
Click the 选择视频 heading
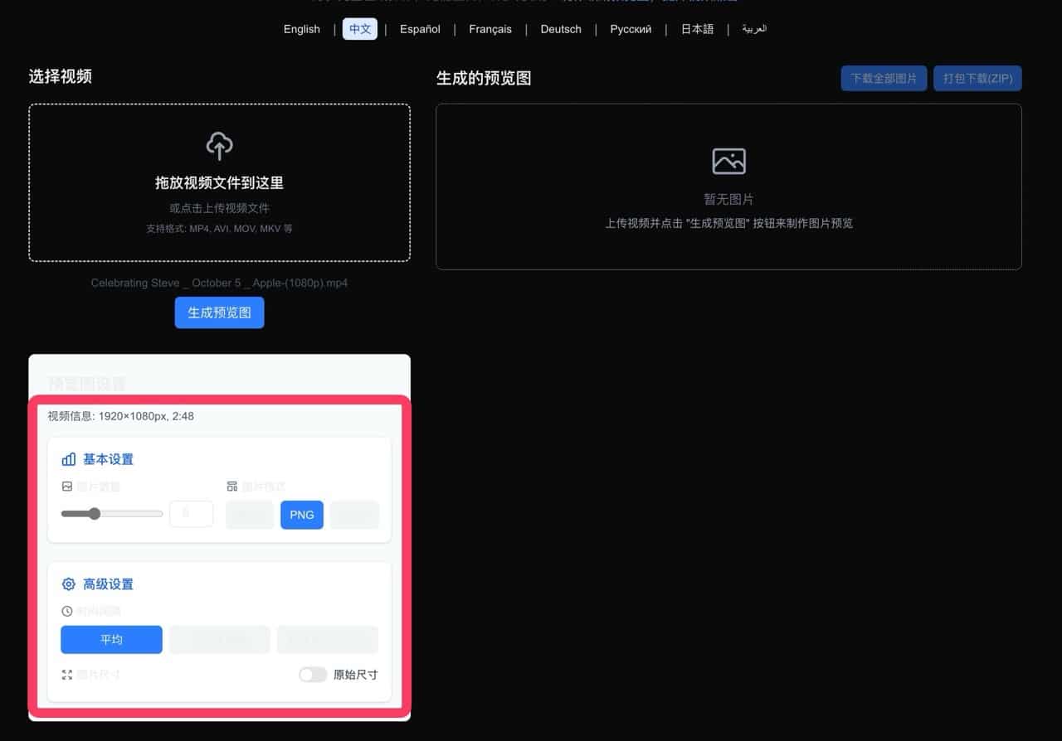tap(61, 76)
